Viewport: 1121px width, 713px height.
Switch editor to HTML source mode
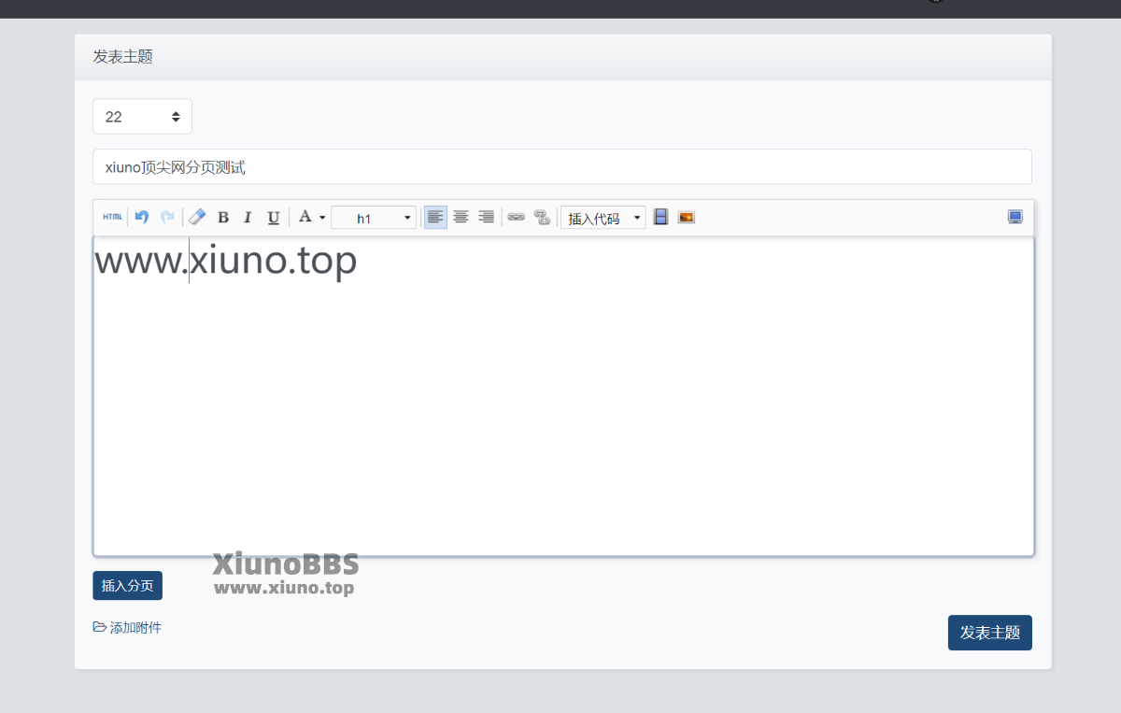[112, 218]
